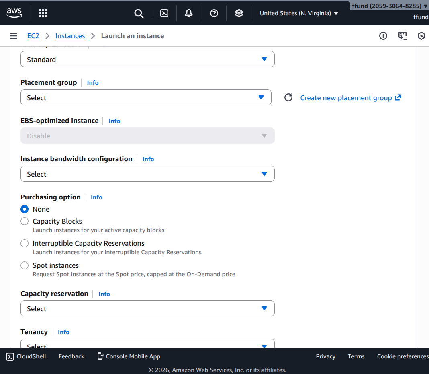This screenshot has width=429, height=374.
Task: Open the help question mark icon
Action: click(x=214, y=13)
